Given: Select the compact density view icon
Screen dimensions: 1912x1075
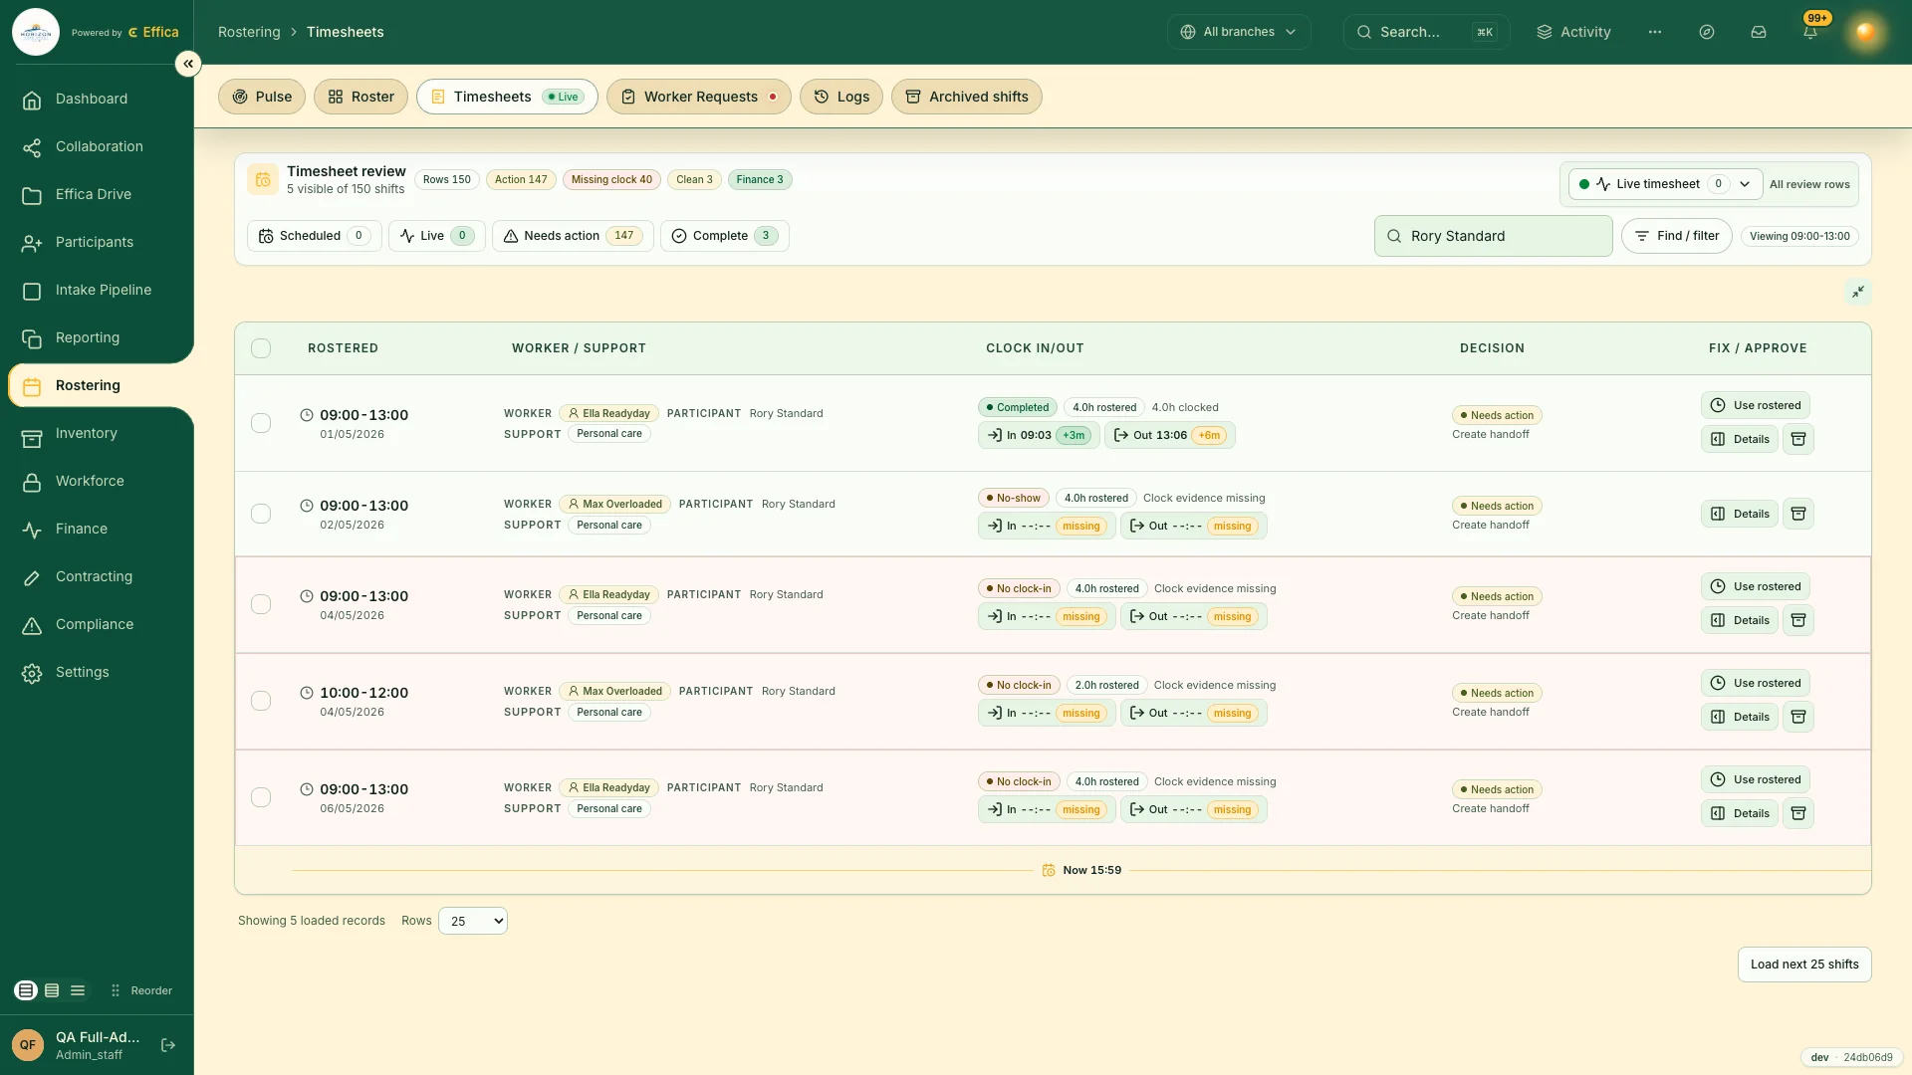Looking at the screenshot, I should [x=78, y=990].
